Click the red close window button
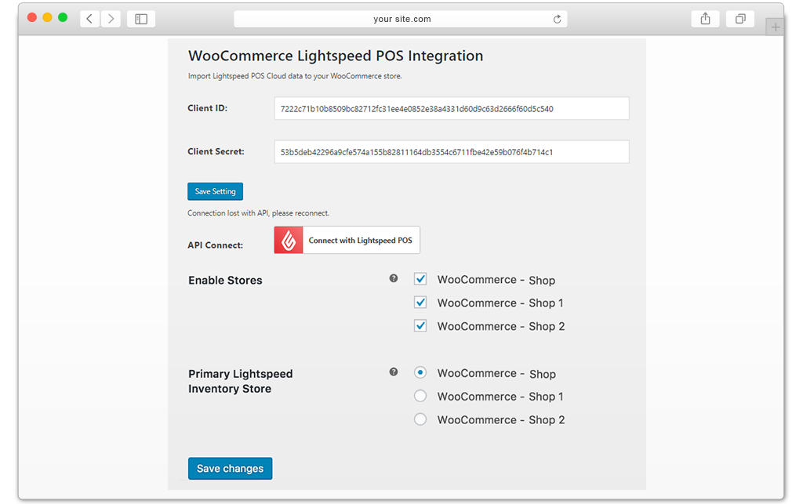The image size is (803, 504). 31,17
